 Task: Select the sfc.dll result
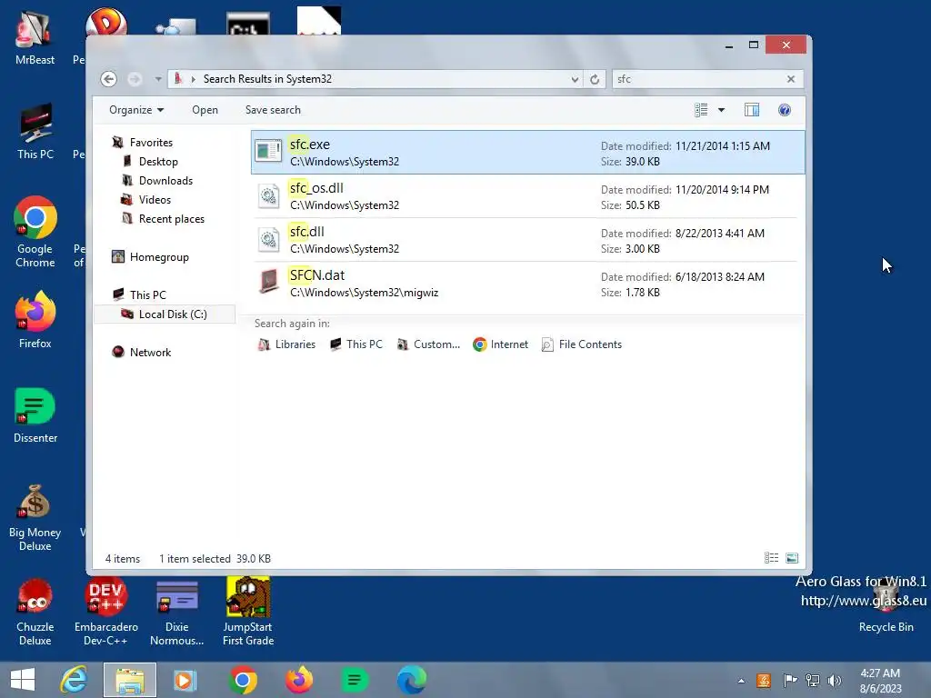click(527, 240)
